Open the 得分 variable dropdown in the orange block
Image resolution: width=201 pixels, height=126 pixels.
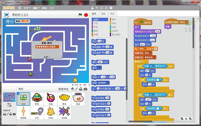tap(143, 49)
